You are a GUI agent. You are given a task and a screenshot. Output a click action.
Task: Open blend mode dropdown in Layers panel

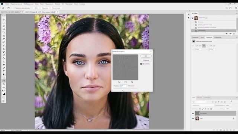tap(203, 105)
